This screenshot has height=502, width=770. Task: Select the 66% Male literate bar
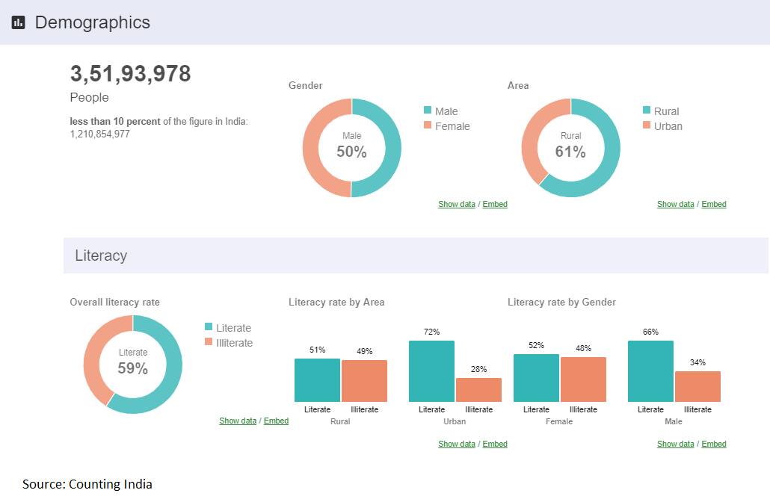point(650,371)
